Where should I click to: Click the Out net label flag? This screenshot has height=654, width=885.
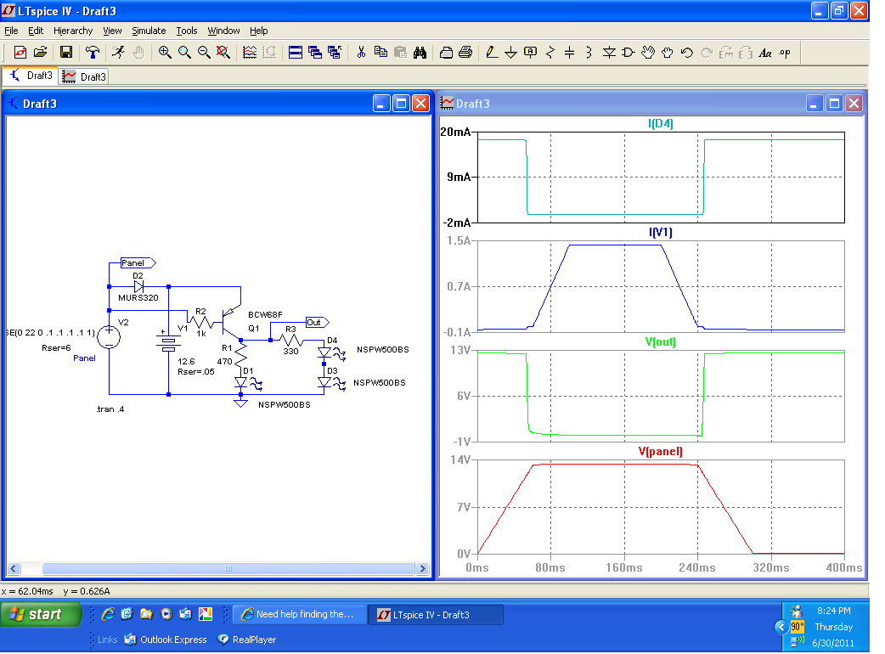pyautogui.click(x=317, y=322)
